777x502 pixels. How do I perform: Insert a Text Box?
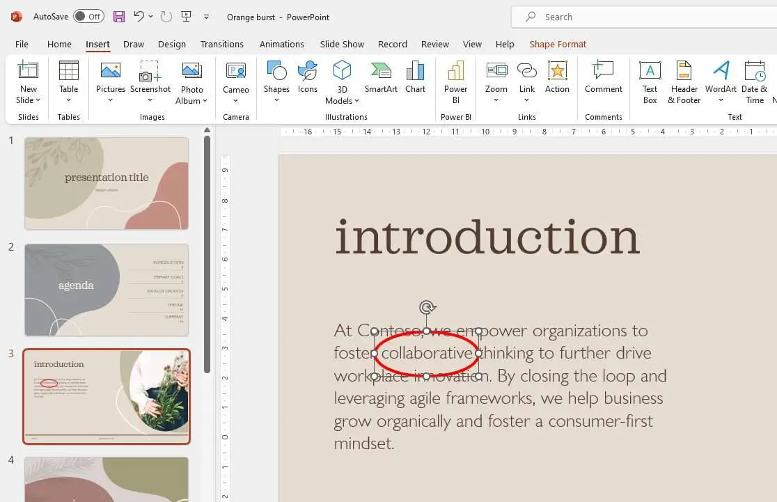(x=650, y=81)
